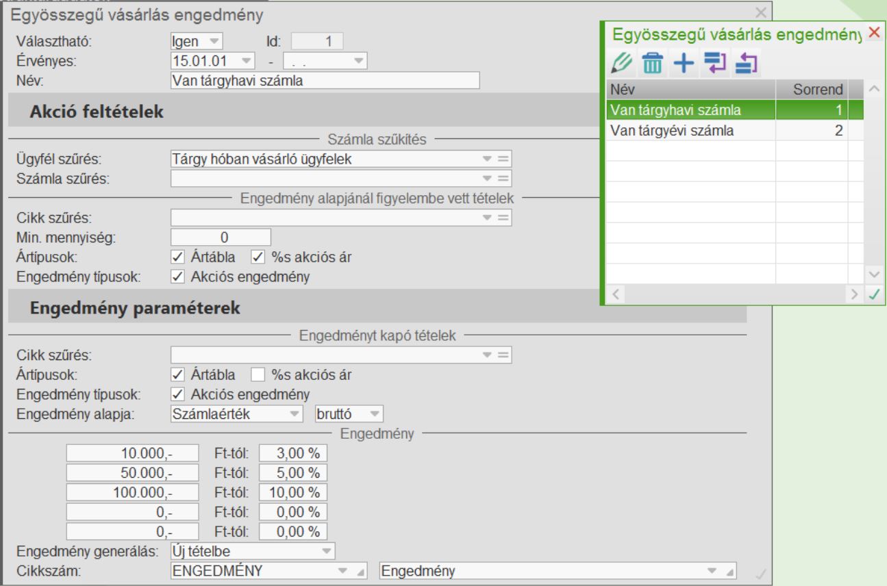Expand Cikk szűrés dropdown under Engedmény paraméterek
This screenshot has height=586, width=887.
point(487,355)
